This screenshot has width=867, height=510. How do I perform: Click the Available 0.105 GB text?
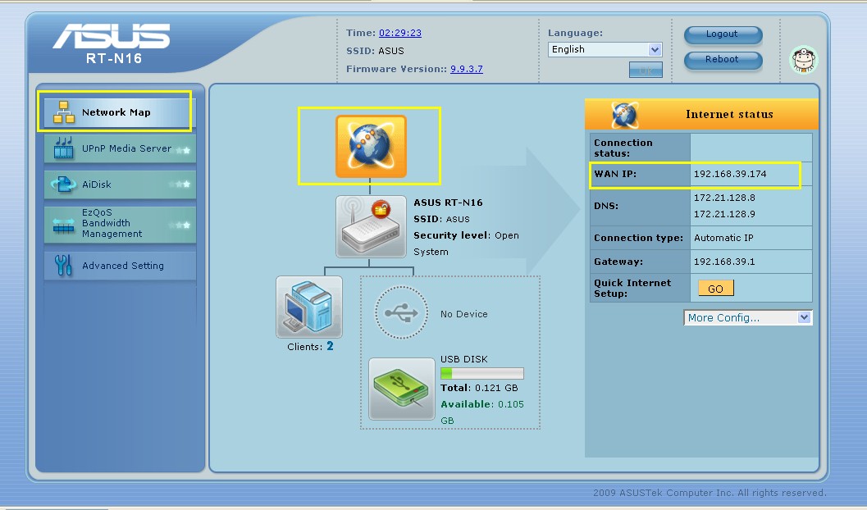tap(481, 412)
